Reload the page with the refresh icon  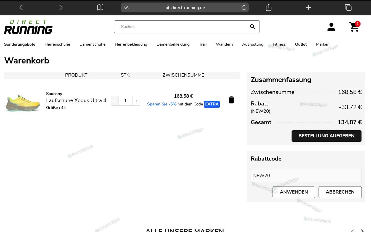(244, 7)
